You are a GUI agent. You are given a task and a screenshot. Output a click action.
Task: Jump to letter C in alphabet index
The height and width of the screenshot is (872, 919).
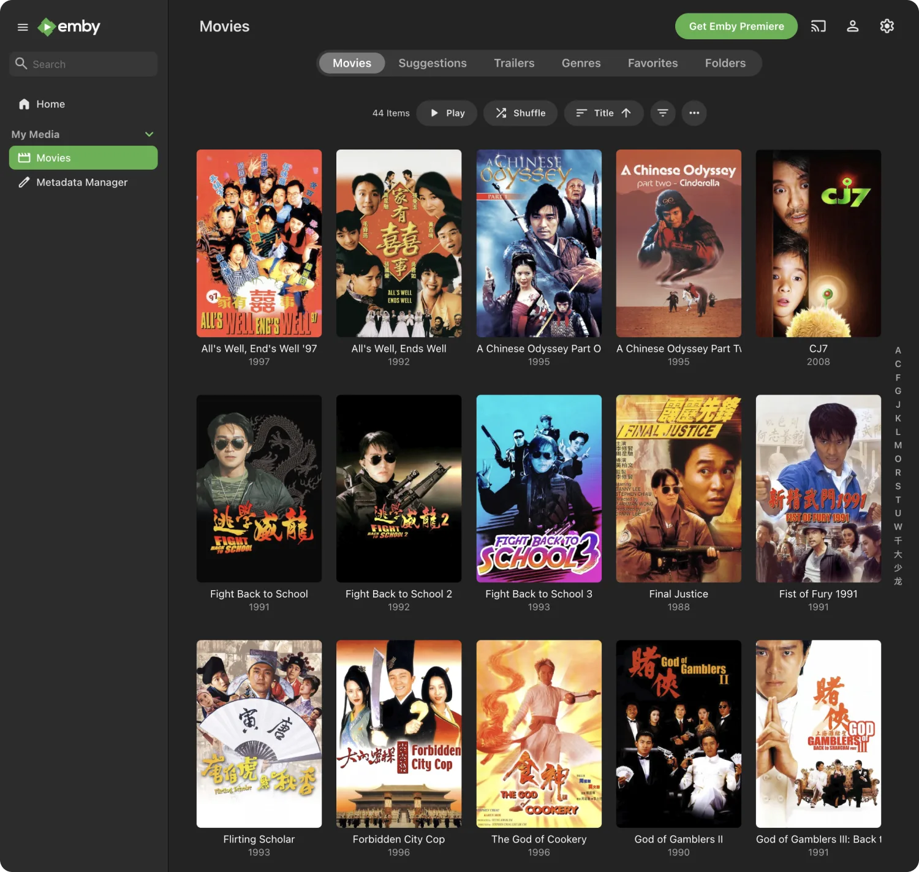[x=898, y=364]
